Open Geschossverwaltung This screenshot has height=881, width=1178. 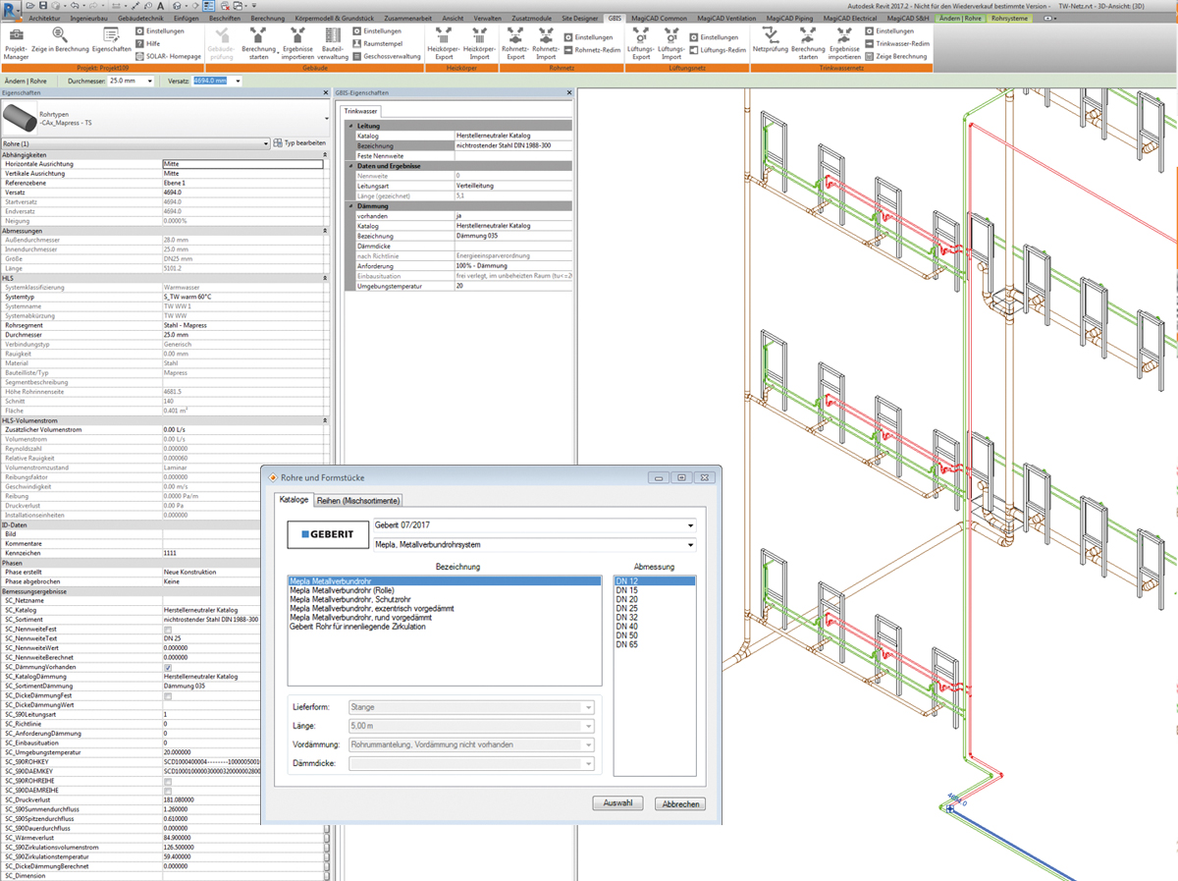pyautogui.click(x=385, y=57)
